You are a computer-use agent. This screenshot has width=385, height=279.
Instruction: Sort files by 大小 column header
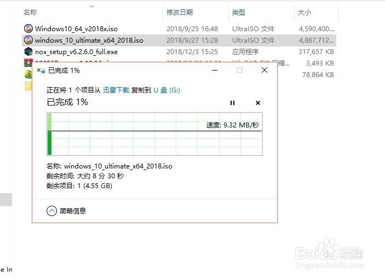click(x=304, y=12)
